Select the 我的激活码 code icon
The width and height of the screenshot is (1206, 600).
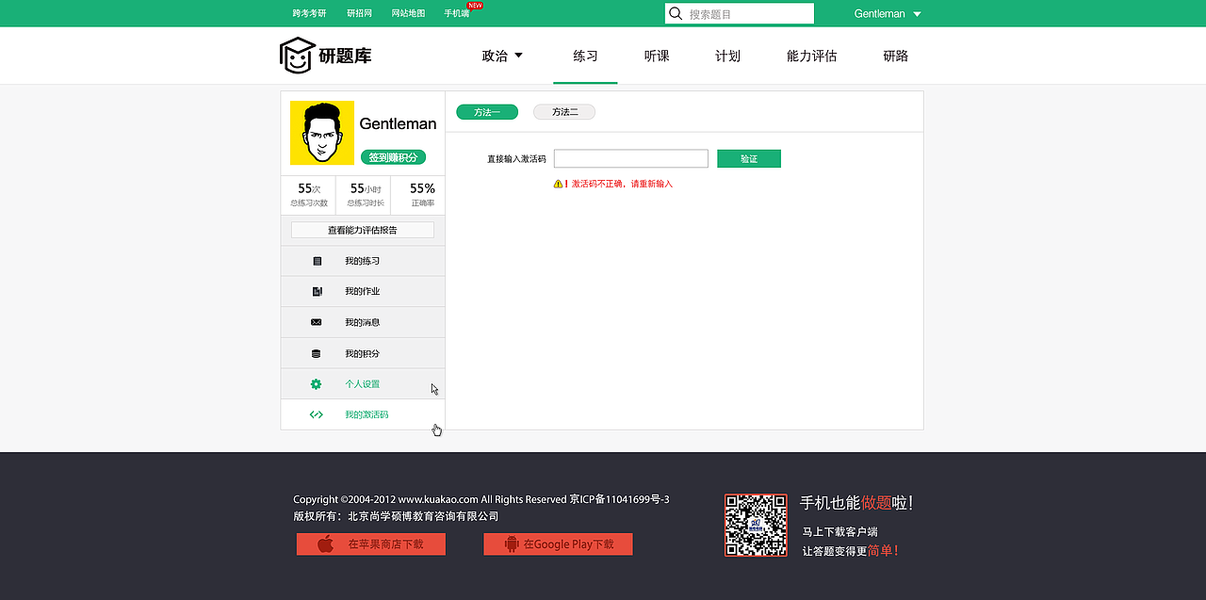click(316, 414)
